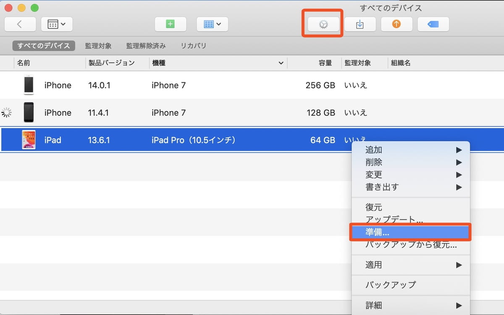Choose 準備... from the context menu
This screenshot has width=504, height=315.
410,232
